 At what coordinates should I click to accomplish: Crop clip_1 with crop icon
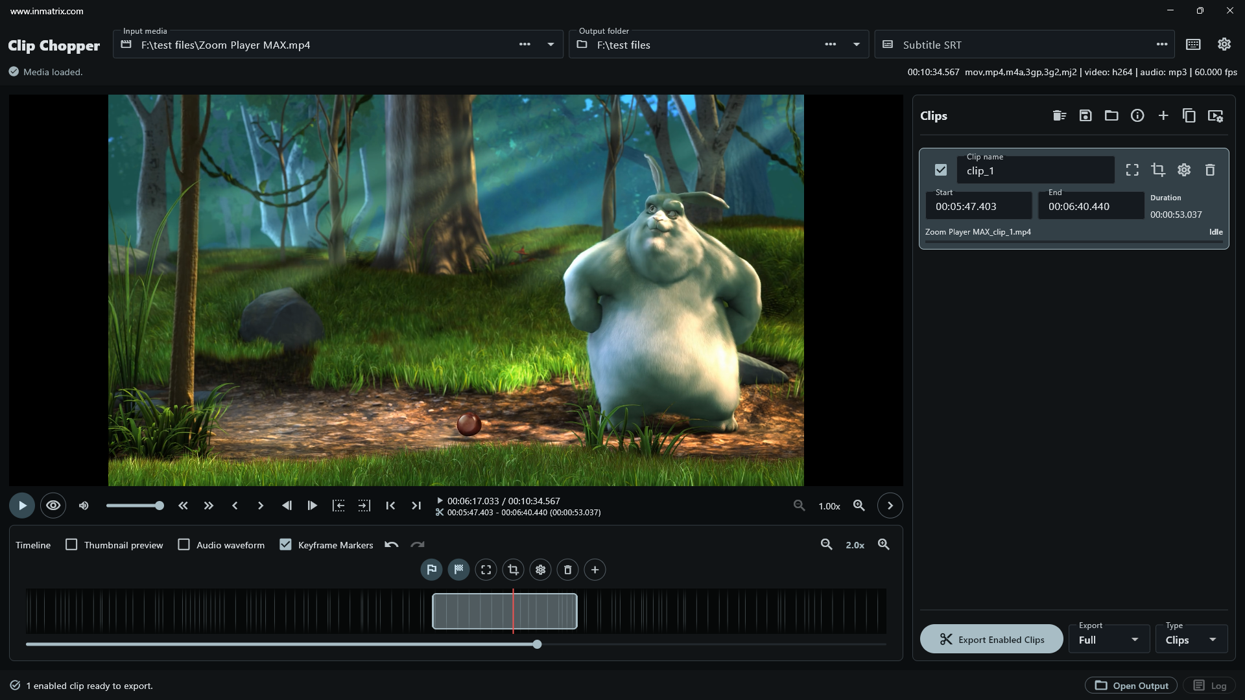click(x=1158, y=170)
